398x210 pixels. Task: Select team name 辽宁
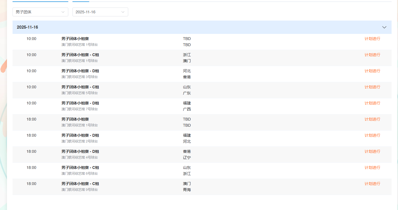(x=187, y=157)
